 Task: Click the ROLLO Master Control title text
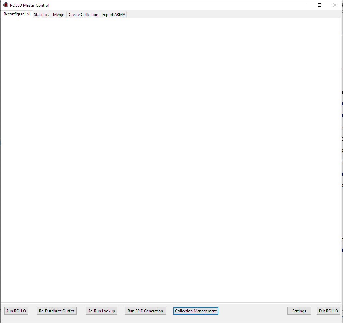click(29, 5)
